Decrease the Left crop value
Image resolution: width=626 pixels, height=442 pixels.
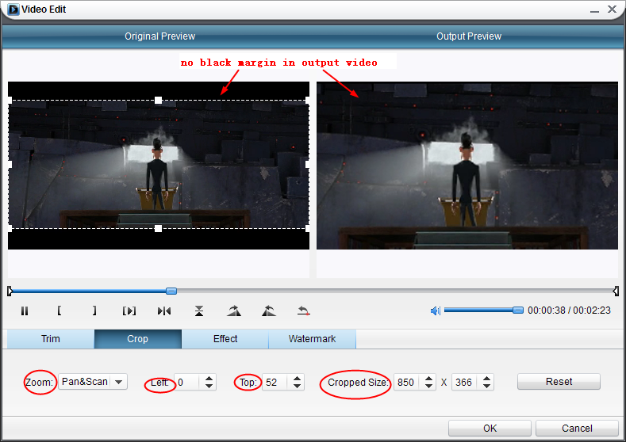209,386
